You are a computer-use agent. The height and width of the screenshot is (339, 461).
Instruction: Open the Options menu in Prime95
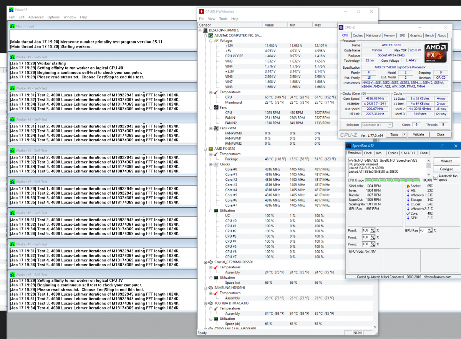point(53,17)
